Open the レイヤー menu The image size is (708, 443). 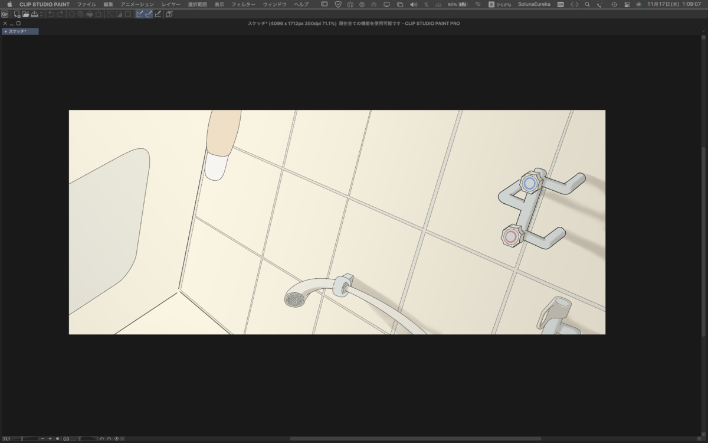pyautogui.click(x=171, y=4)
